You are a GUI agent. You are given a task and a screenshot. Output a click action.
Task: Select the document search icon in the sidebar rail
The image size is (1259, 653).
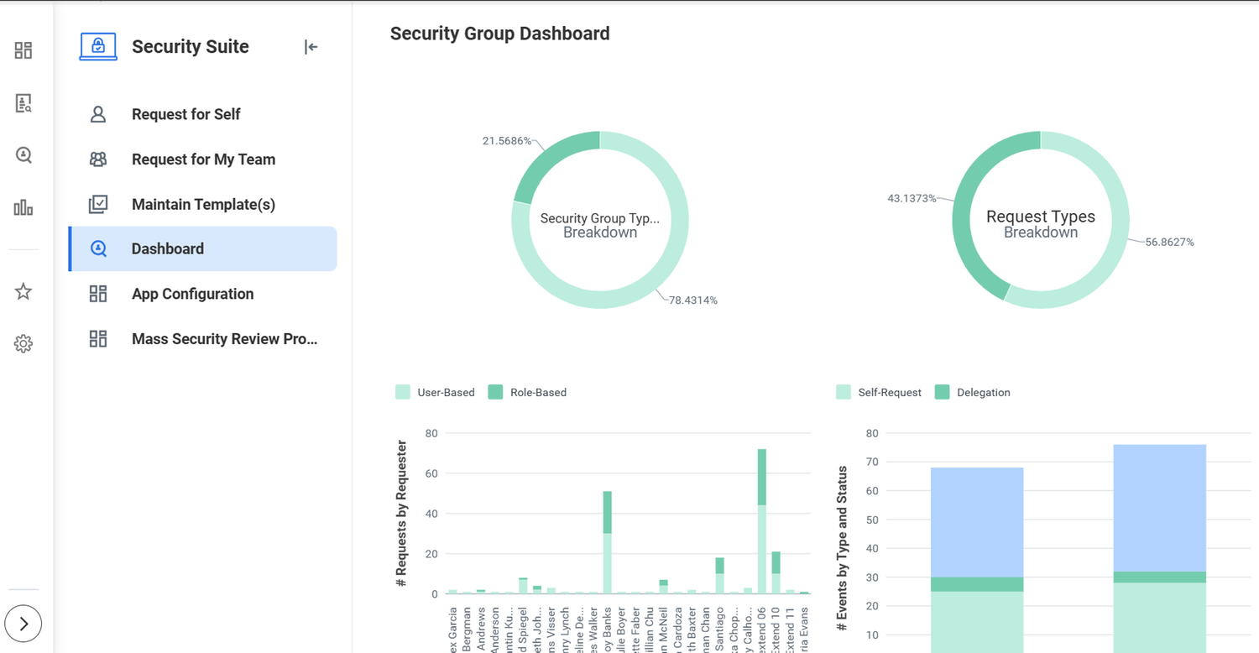coord(23,102)
